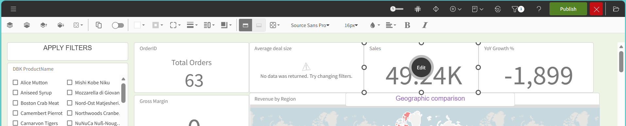Screen dimensions: 626x126
Task: Open the text alignment dropdown
Action: 391,25
